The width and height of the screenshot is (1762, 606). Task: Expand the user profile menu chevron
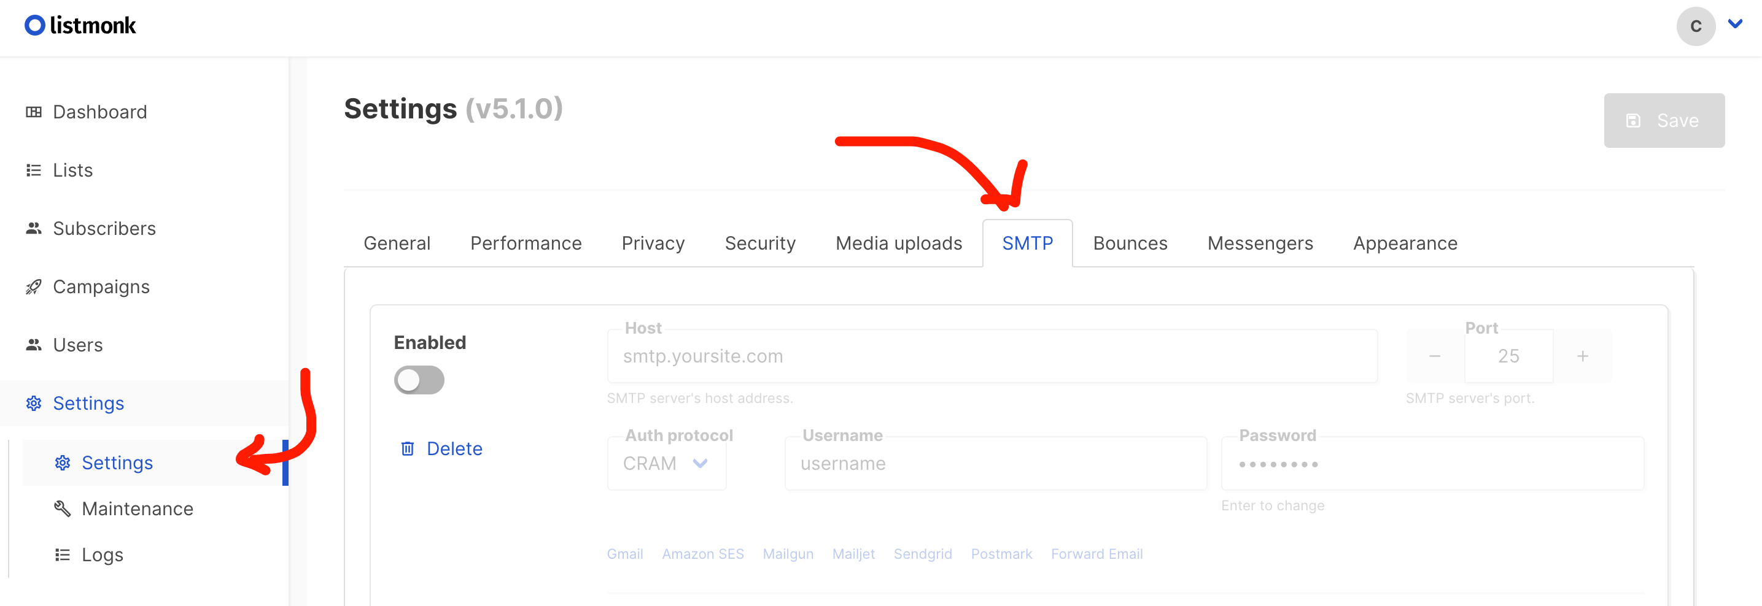[1734, 25]
